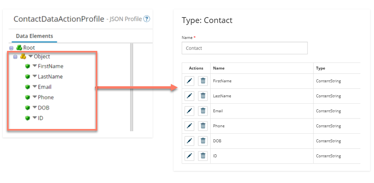Screen dimensions: 374x183
Task: Open the dropdown arrow next to Email element
Action: (35, 87)
